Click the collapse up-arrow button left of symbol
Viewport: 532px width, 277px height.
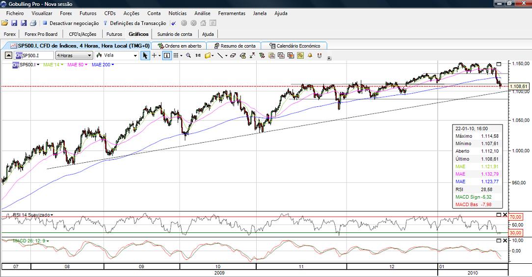tap(8, 55)
